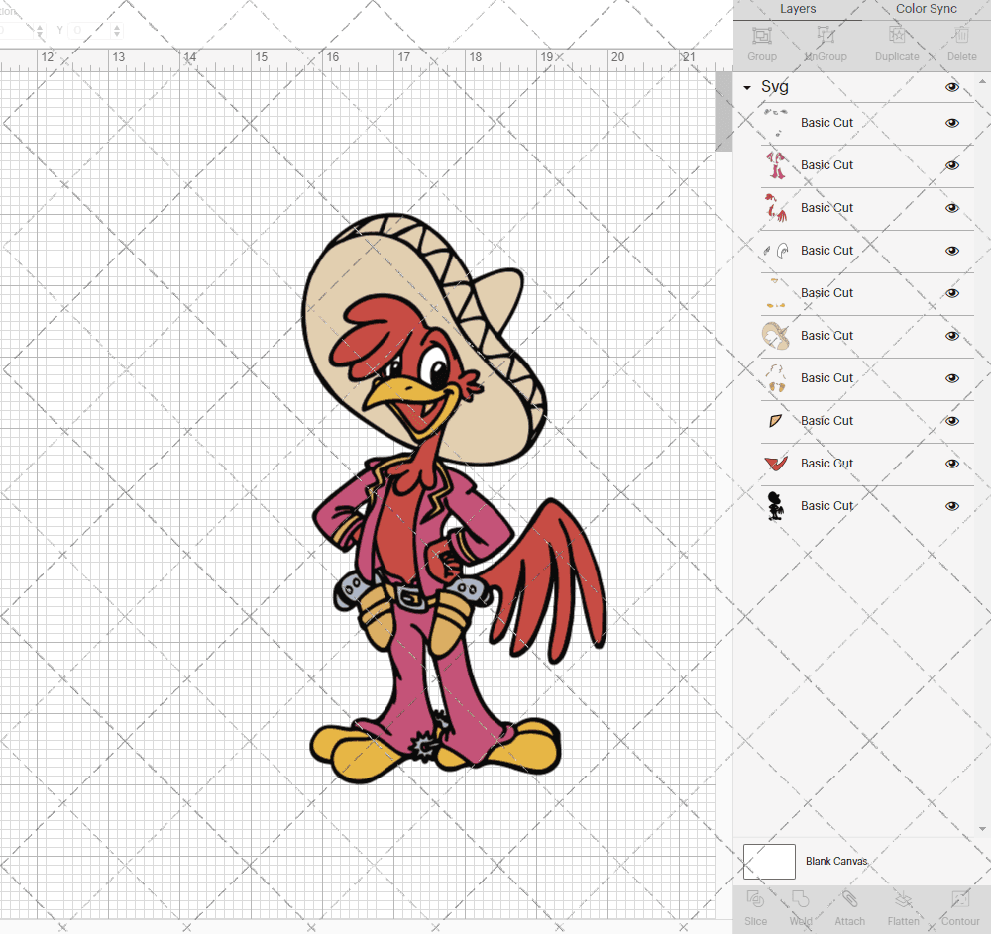Select the black silhouette layer thumbnail

[x=776, y=506]
